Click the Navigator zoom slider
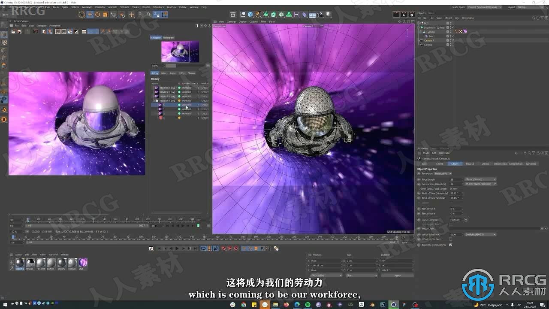This screenshot has width=549, height=309. 185,66
